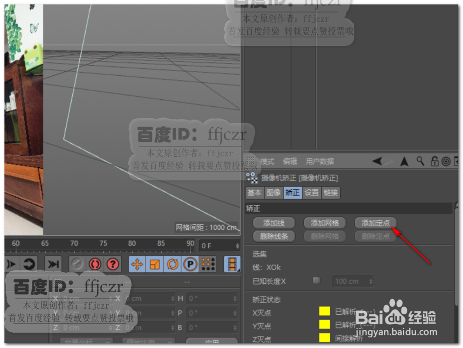The height and width of the screenshot is (348, 463).
Task: Click the 添加线 button
Action: tap(274, 223)
